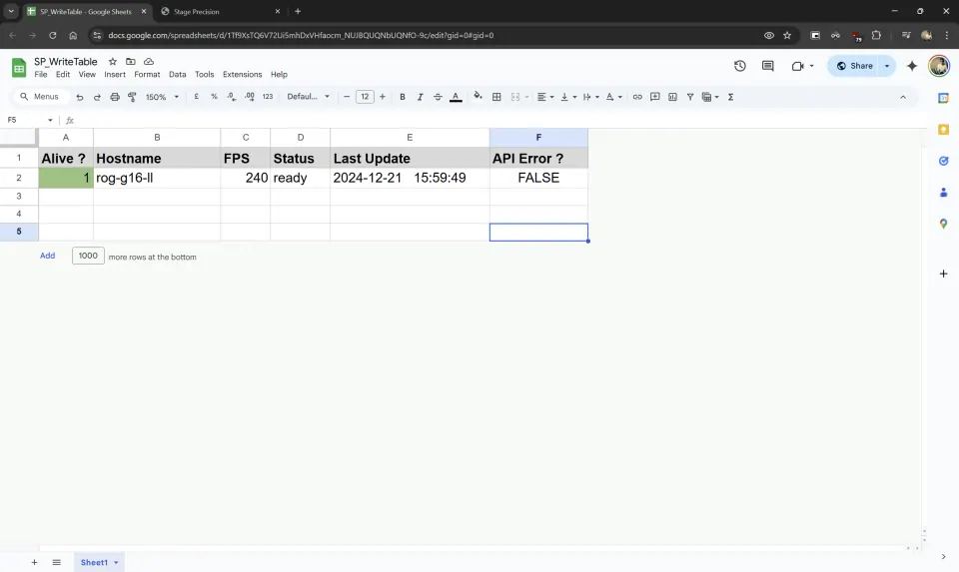Click the Undo arrow in toolbar
Screen dimensions: 959x572
pyautogui.click(x=80, y=97)
